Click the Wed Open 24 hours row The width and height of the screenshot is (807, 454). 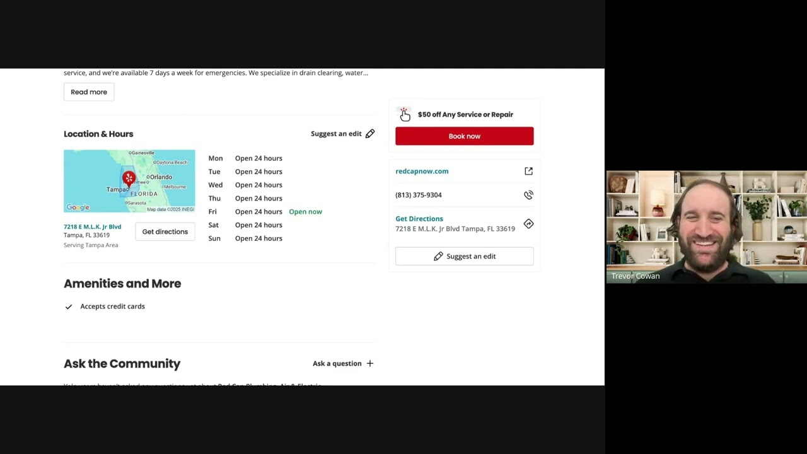246,185
